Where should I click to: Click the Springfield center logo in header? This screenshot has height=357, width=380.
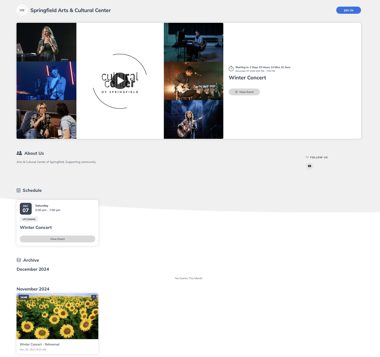(x=22, y=10)
